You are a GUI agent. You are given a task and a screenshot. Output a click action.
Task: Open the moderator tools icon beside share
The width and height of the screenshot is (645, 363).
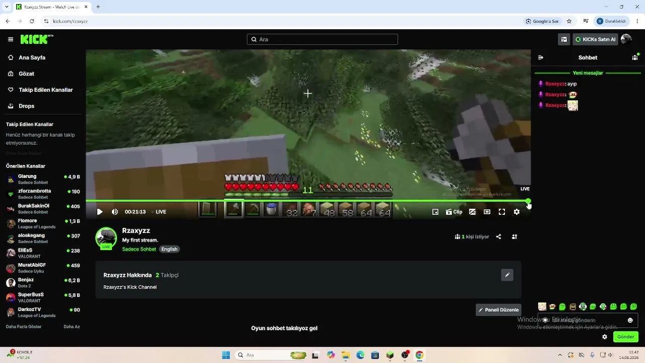point(514,236)
